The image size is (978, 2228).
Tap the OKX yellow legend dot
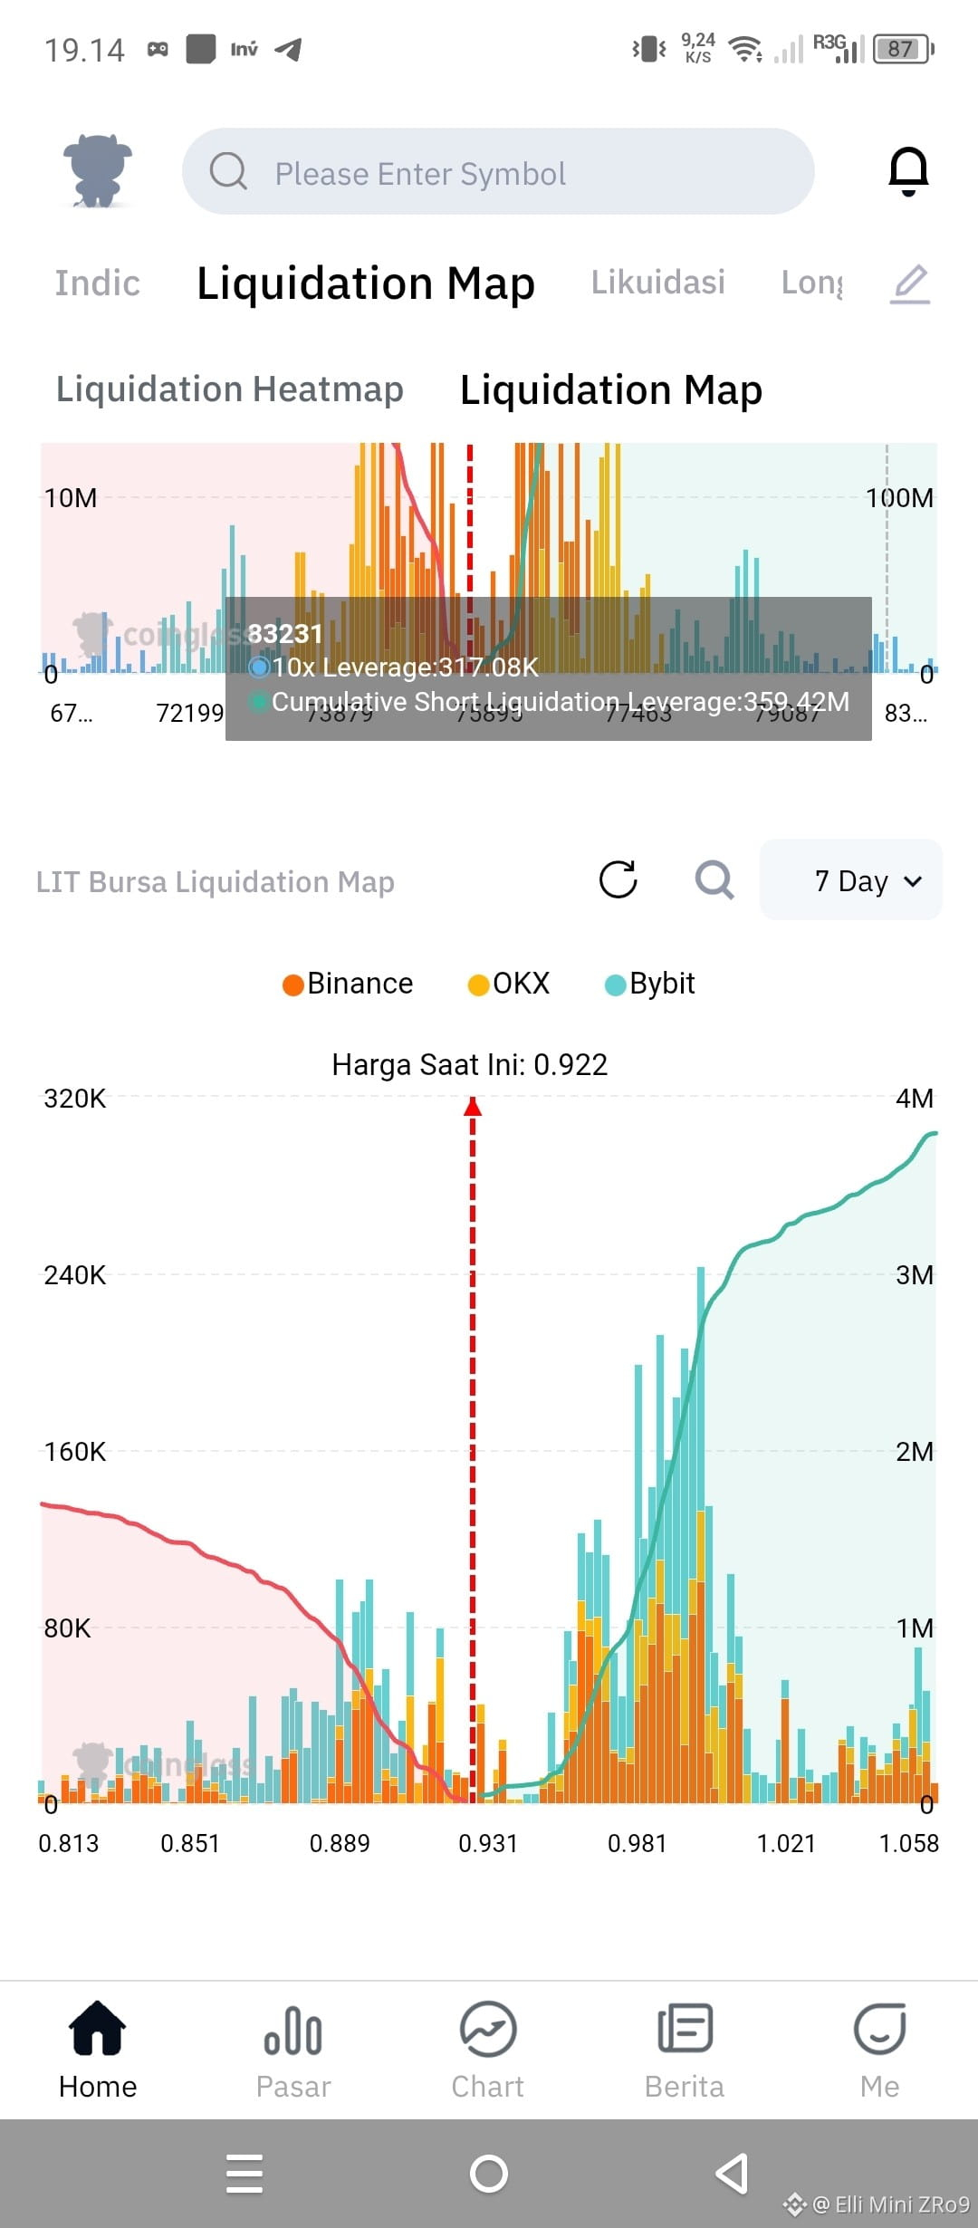pyautogui.click(x=478, y=985)
